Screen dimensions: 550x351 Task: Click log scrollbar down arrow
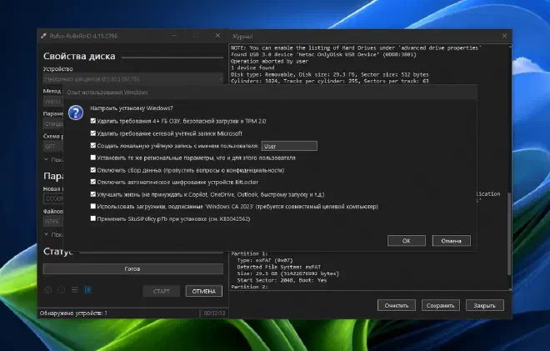510,288
